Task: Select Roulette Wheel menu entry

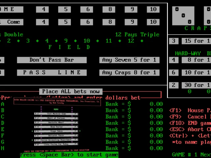Action: click(x=56, y=122)
